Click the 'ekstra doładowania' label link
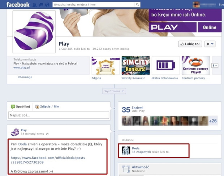This screenshot has width=224, height=176. point(165,78)
